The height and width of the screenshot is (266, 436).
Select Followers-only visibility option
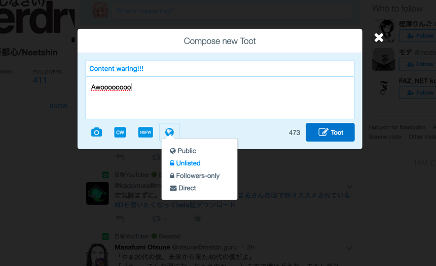tap(197, 175)
